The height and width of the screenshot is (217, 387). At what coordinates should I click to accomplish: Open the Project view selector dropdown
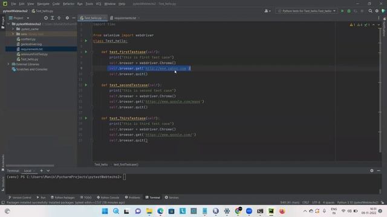point(19,18)
